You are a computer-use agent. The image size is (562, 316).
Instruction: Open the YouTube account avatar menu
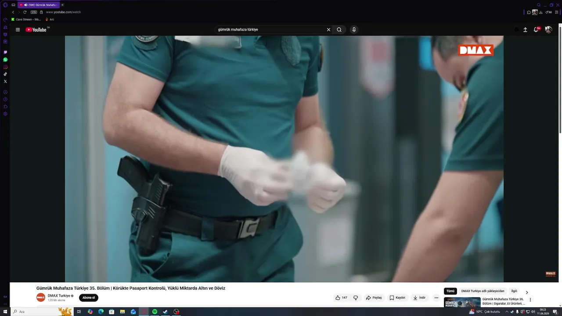[x=548, y=30]
